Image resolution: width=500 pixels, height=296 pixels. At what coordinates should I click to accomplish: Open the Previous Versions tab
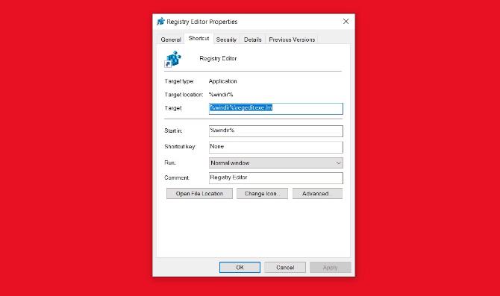click(x=292, y=40)
